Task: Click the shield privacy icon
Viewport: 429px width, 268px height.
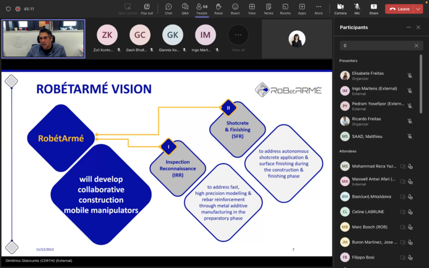Action: [8, 9]
